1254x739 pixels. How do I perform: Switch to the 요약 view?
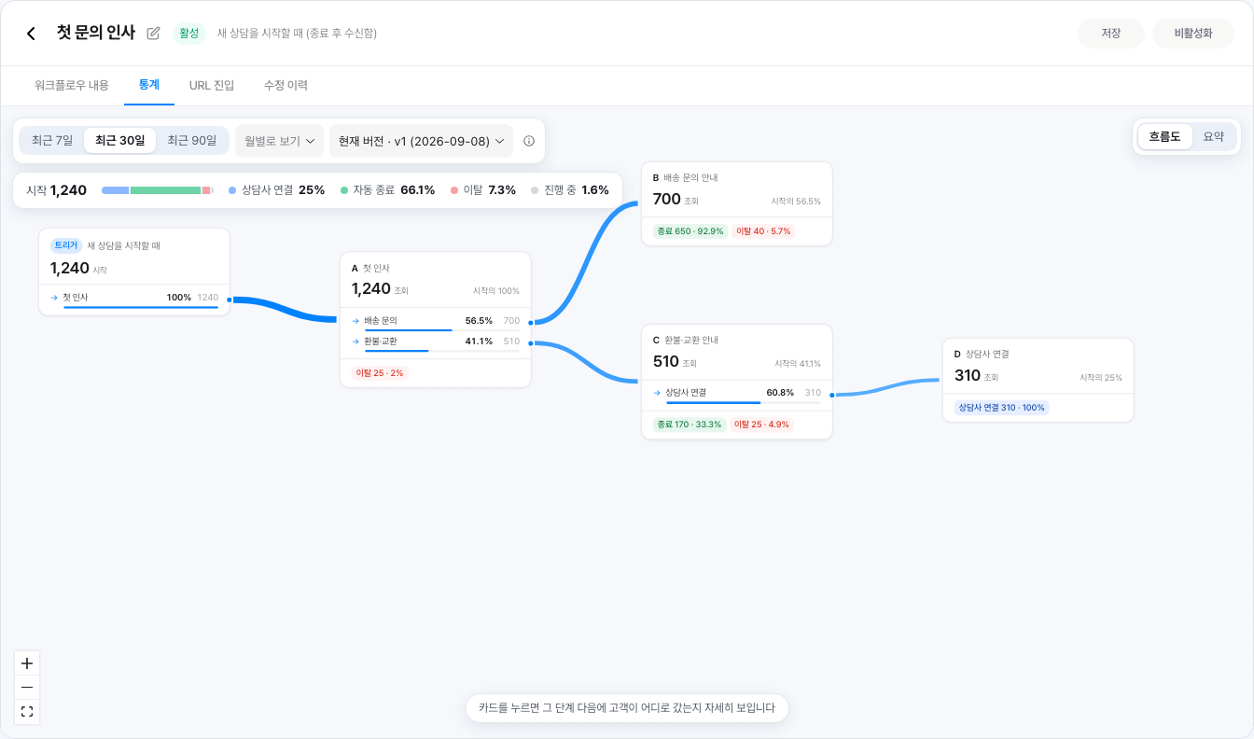[1214, 136]
